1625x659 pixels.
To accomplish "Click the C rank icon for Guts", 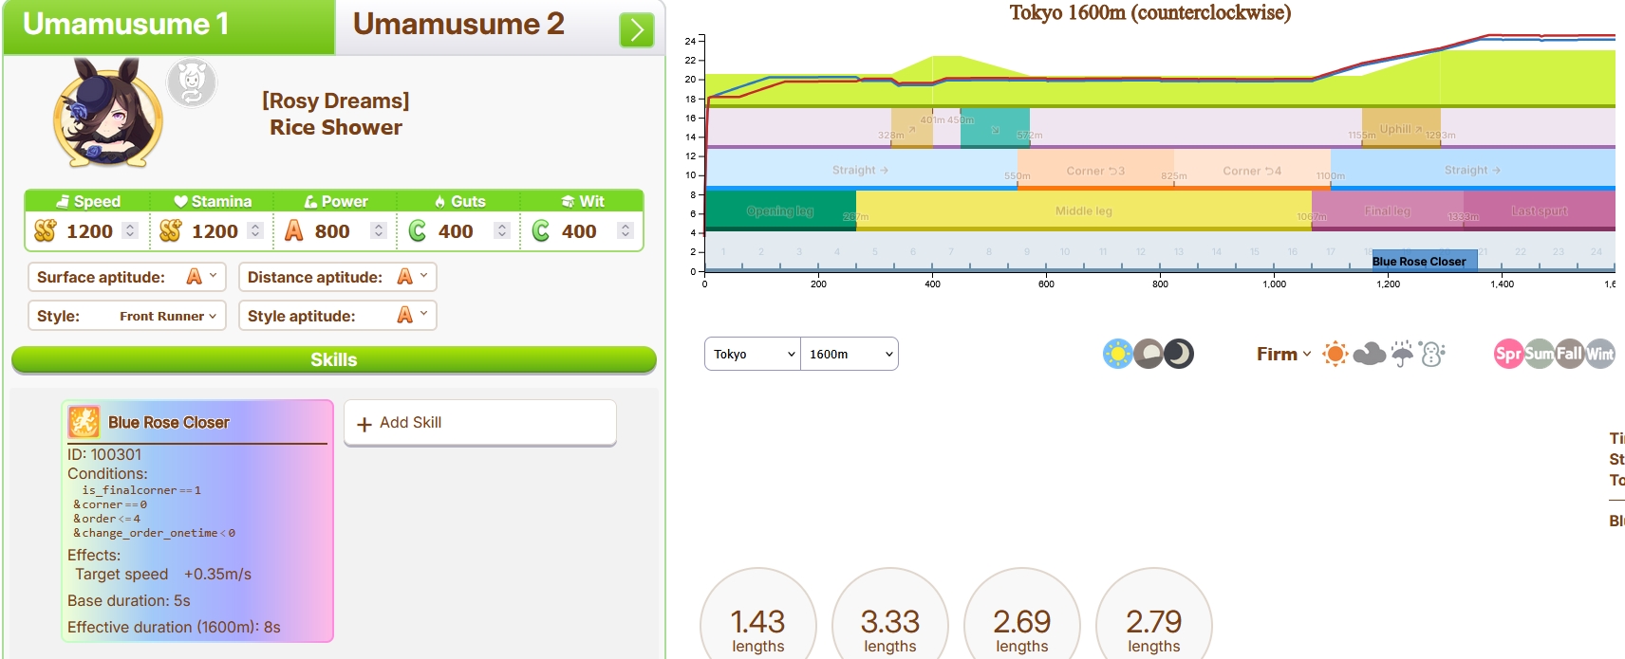I will point(417,230).
